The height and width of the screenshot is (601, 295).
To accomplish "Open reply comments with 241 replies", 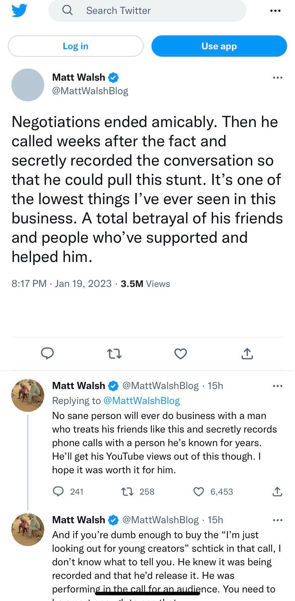I will [58, 491].
